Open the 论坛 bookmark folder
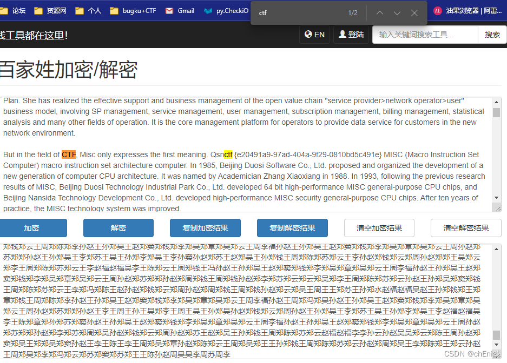This screenshot has height=363, width=507. point(13,11)
